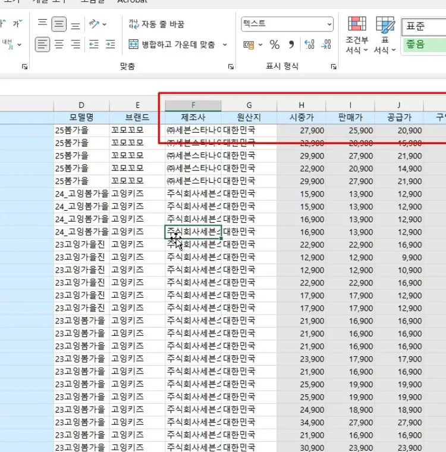This screenshot has height=452, width=446.
Task: Click the 브랜드 header cell
Action: point(137,117)
